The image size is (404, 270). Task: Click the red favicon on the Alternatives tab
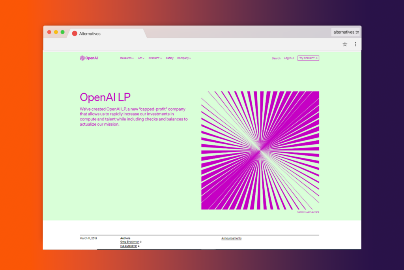[75, 34]
